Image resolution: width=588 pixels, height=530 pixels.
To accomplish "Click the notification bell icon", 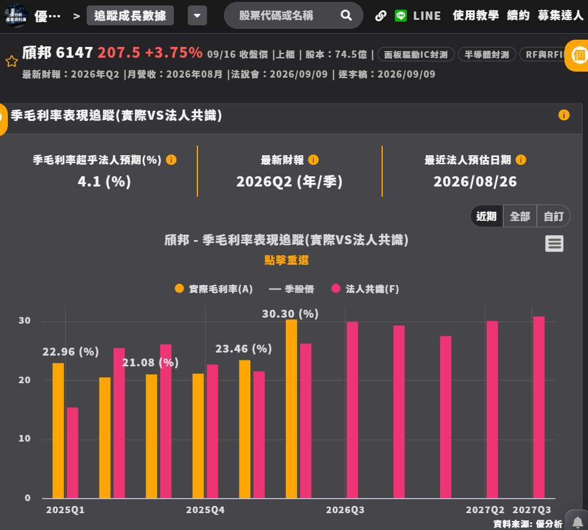I will tap(578, 522).
